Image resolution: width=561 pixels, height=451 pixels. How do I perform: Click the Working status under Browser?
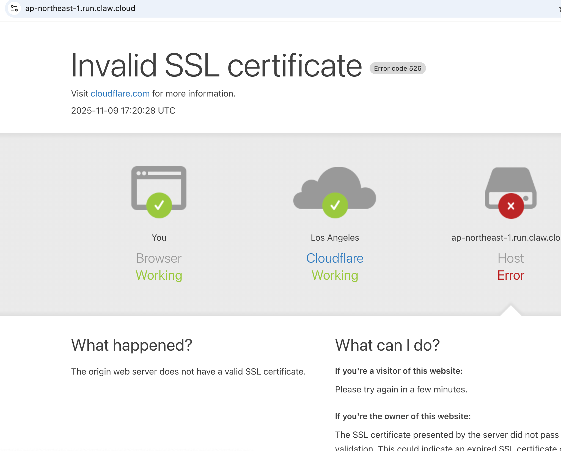[159, 275]
